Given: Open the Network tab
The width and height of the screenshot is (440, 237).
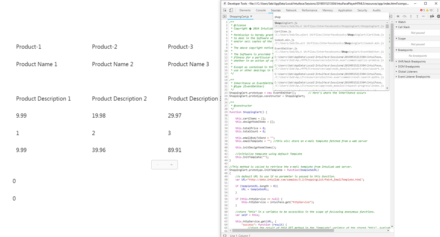Looking at the screenshot, I should point(291,10).
